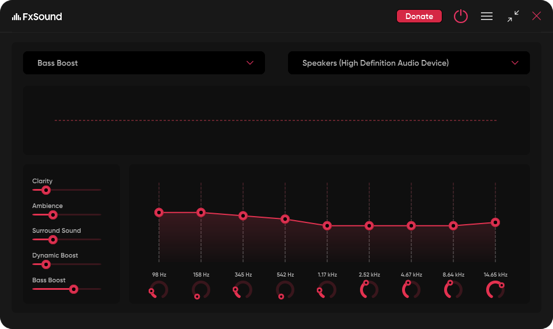The image size is (553, 329).
Task: Click the Dynamic Boost label
Action: 55,255
